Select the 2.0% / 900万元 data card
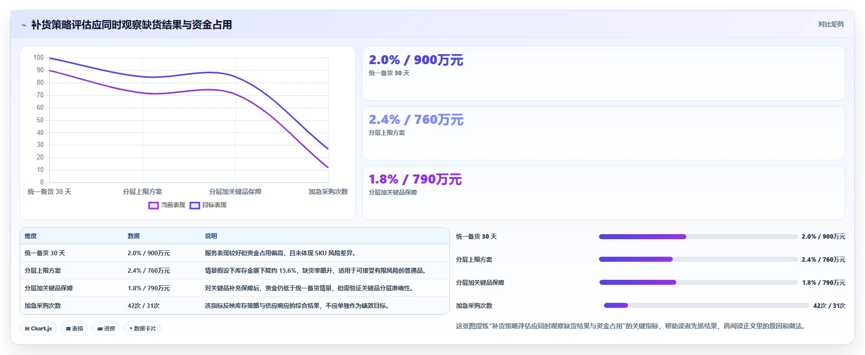Image resolution: width=865 pixels, height=355 pixels. click(x=603, y=74)
